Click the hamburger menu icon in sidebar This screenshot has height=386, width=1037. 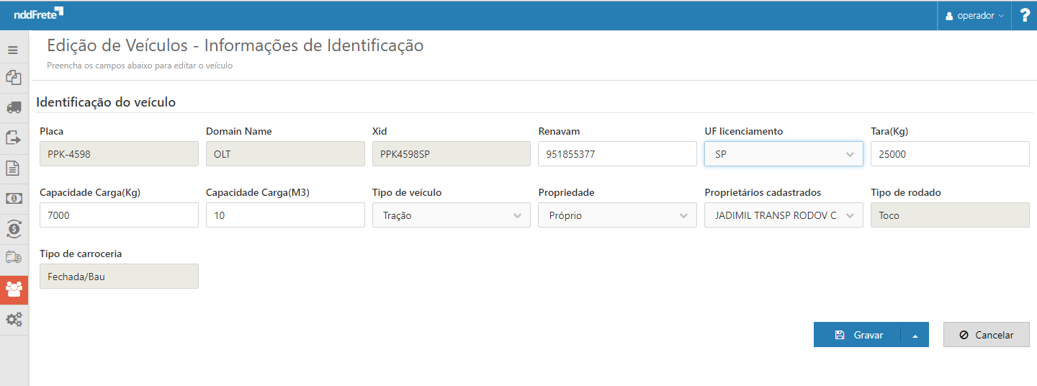[x=13, y=50]
